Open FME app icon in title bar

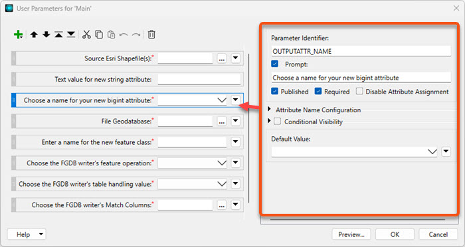(x=9, y=8)
